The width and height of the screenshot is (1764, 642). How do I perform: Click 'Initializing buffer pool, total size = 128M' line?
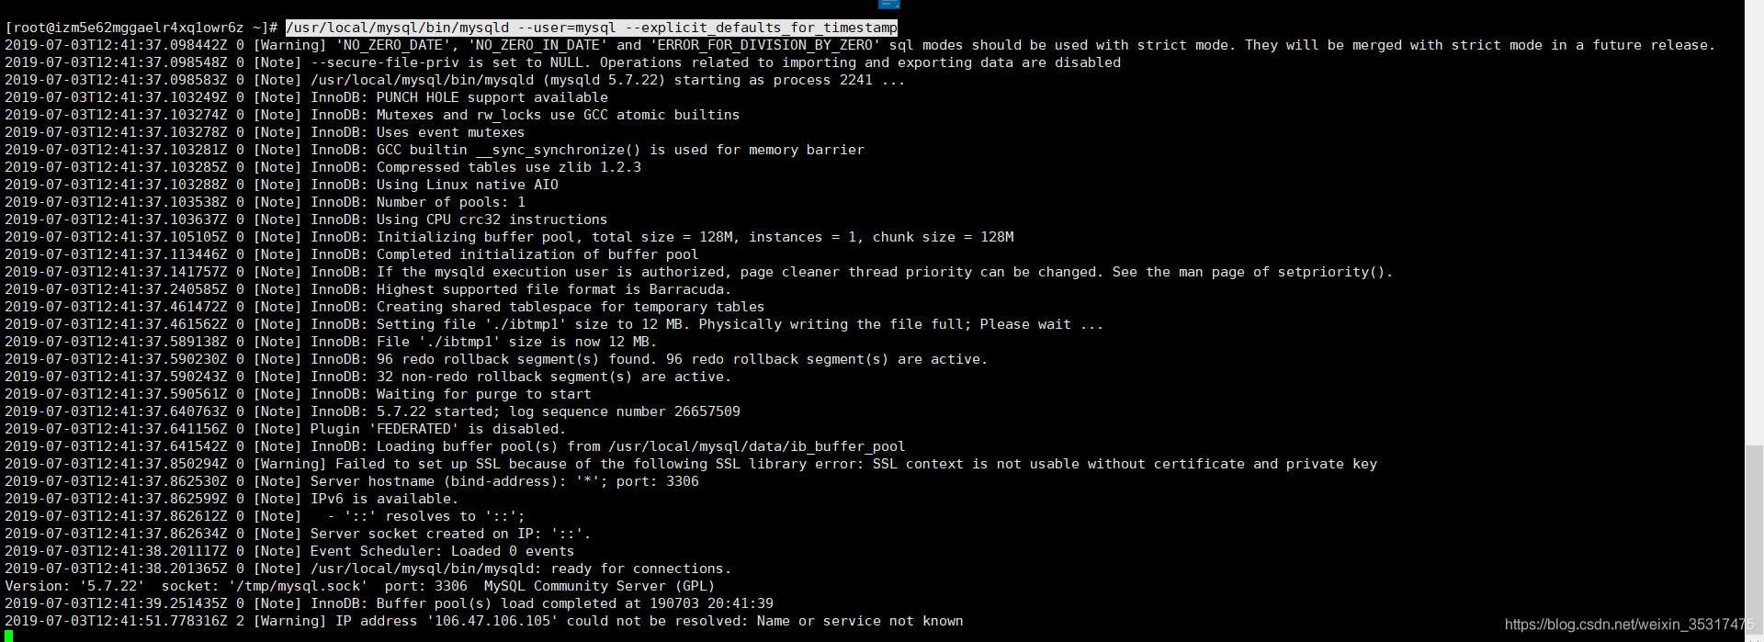509,237
